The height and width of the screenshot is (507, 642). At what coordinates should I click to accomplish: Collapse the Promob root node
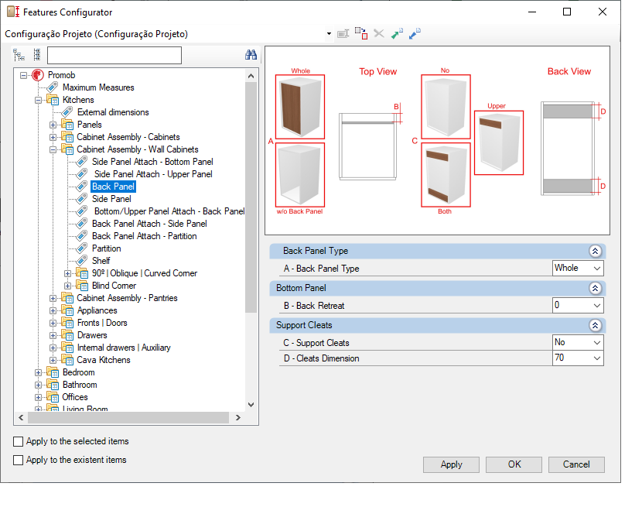click(x=23, y=75)
